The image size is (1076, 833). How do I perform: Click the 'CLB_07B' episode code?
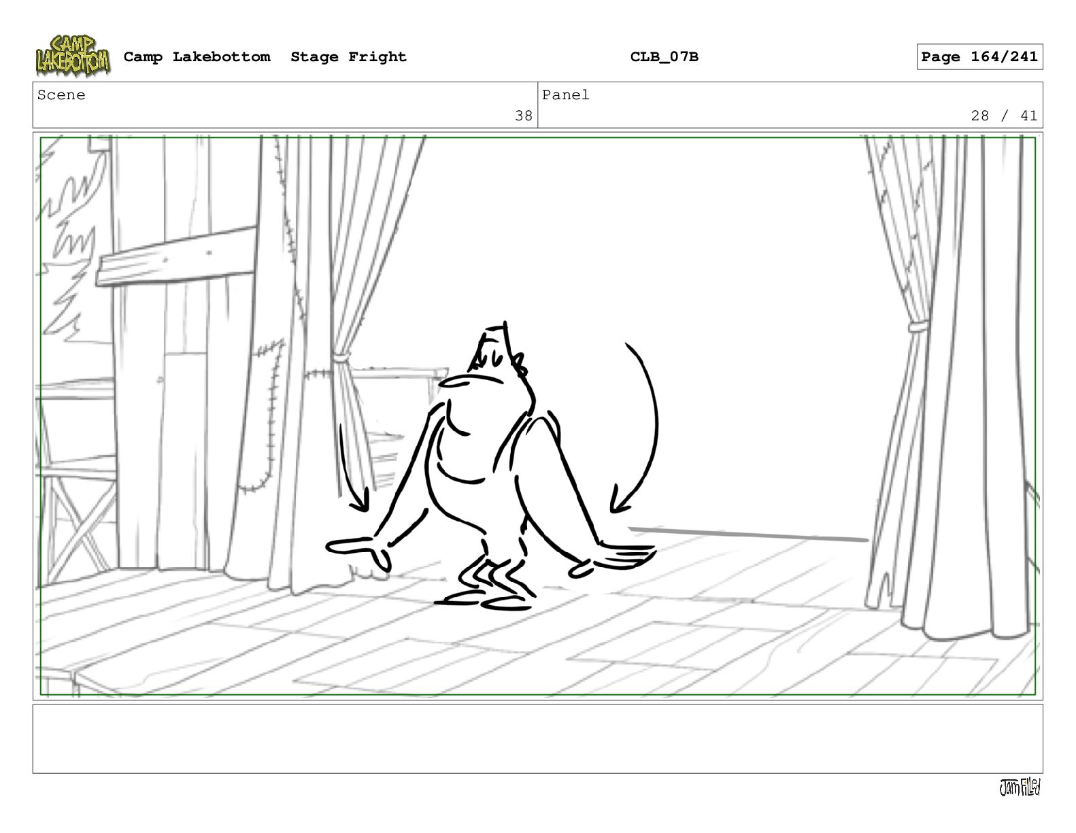664,57
